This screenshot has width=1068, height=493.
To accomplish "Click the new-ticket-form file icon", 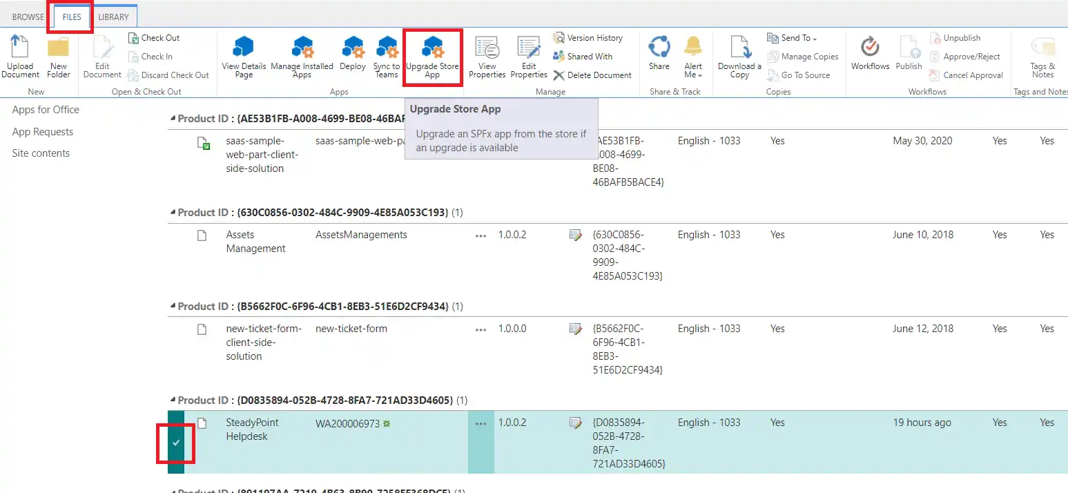I will [202, 329].
